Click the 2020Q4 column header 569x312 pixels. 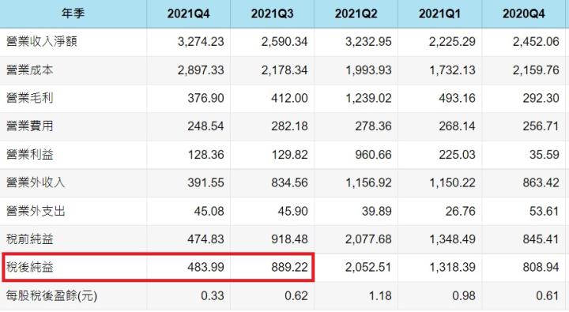click(524, 13)
